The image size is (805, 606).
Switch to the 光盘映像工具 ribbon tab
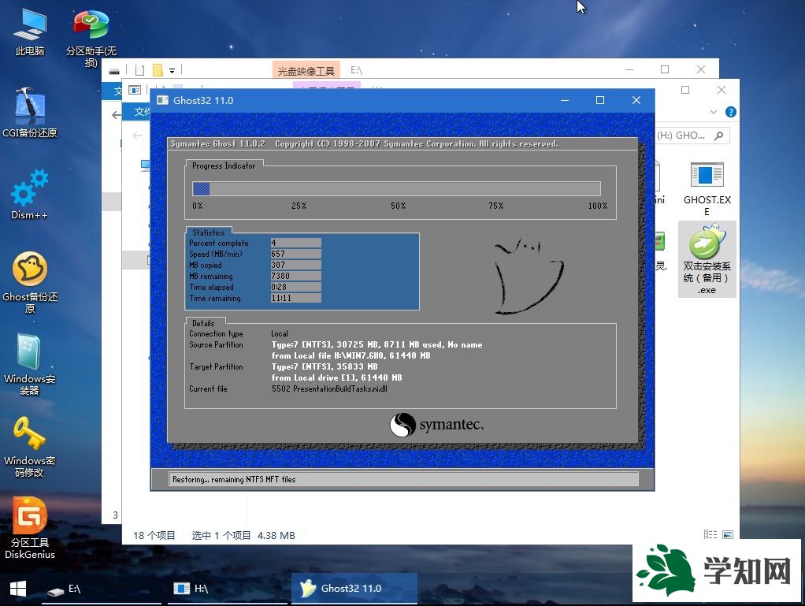tap(306, 69)
